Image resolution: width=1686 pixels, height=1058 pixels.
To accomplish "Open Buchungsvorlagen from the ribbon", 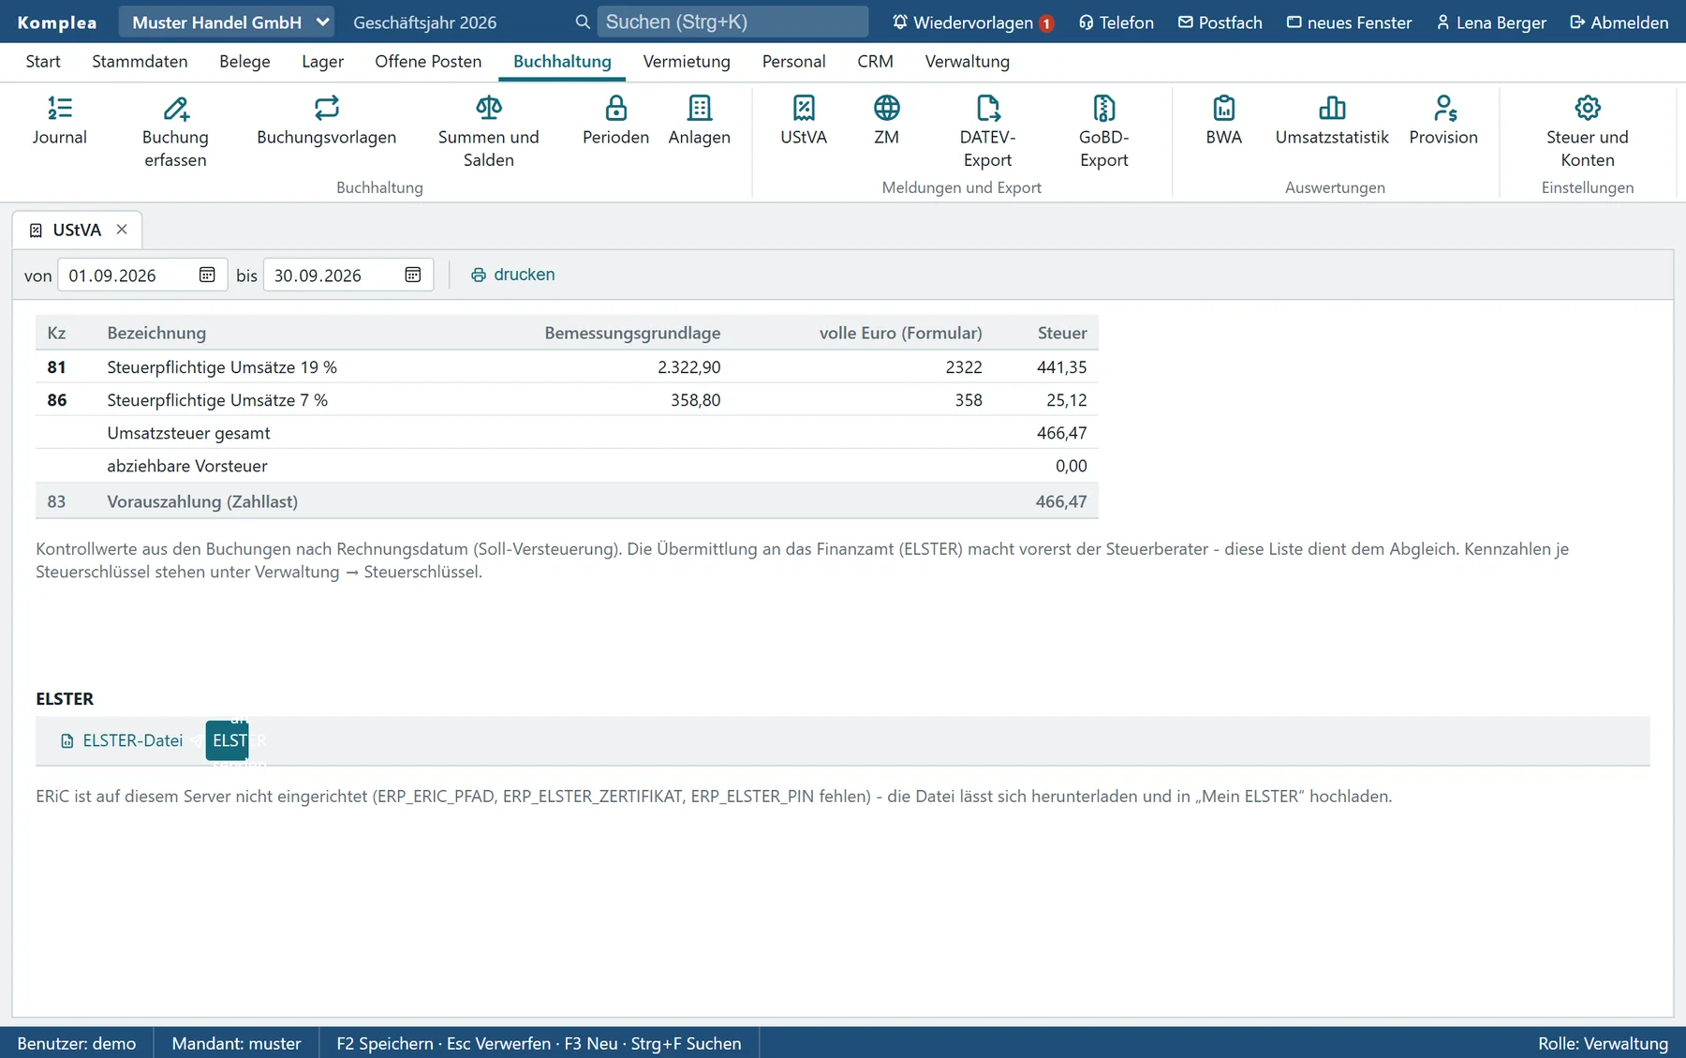I will pos(327,122).
